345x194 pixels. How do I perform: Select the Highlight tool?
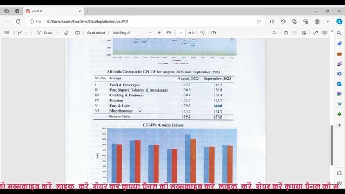coord(19,33)
